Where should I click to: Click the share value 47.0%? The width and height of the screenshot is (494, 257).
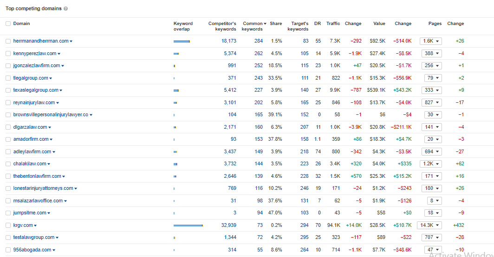(x=275, y=213)
